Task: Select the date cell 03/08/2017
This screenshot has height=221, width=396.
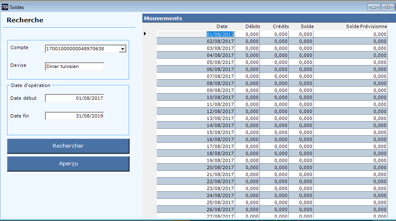Action: [196, 48]
